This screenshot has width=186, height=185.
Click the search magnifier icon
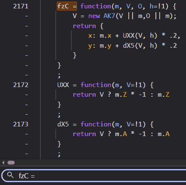coord(10,175)
